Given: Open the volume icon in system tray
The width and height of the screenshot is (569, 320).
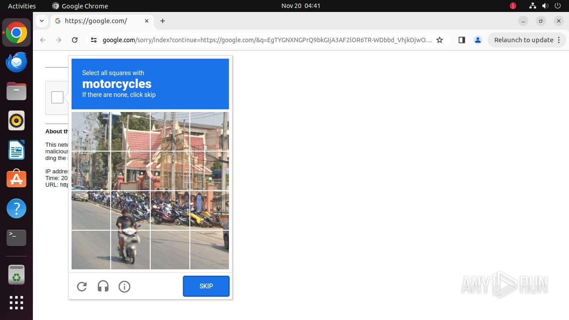Looking at the screenshot, I should [x=545, y=6].
